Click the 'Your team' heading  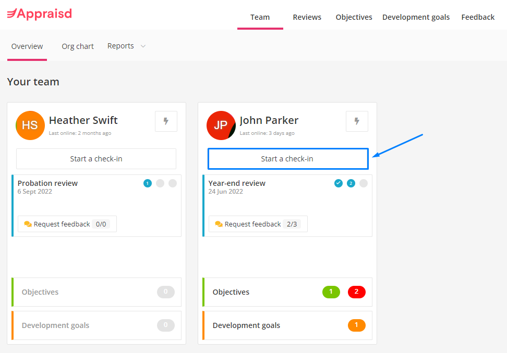pos(33,82)
